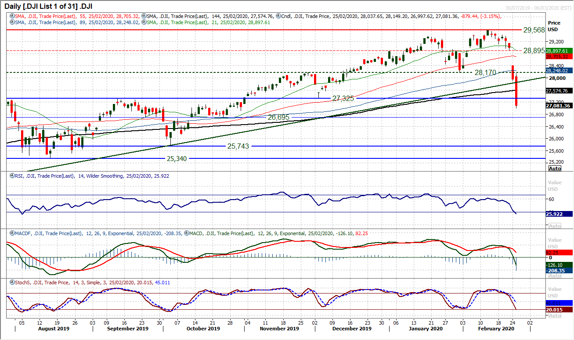This screenshot has height=340, width=574.
Task: Click the 26,000 price axis label
Action: (556, 139)
